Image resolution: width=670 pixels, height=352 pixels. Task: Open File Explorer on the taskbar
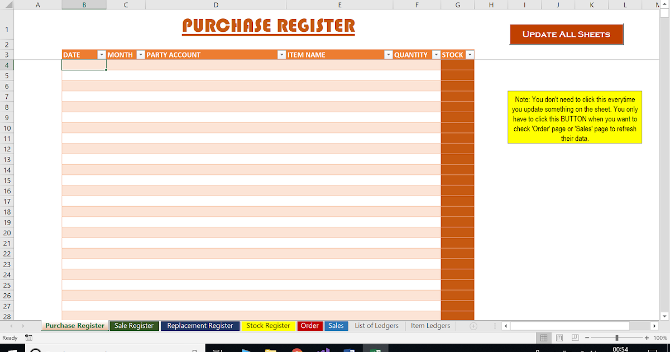point(270,348)
